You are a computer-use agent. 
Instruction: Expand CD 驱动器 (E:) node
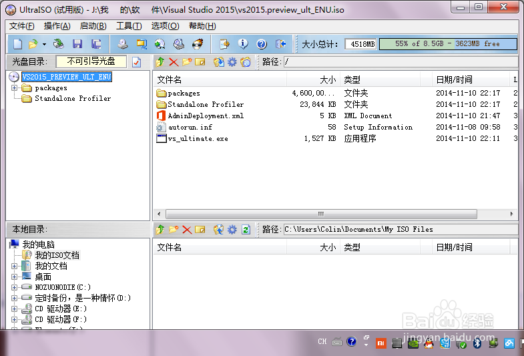click(14, 309)
